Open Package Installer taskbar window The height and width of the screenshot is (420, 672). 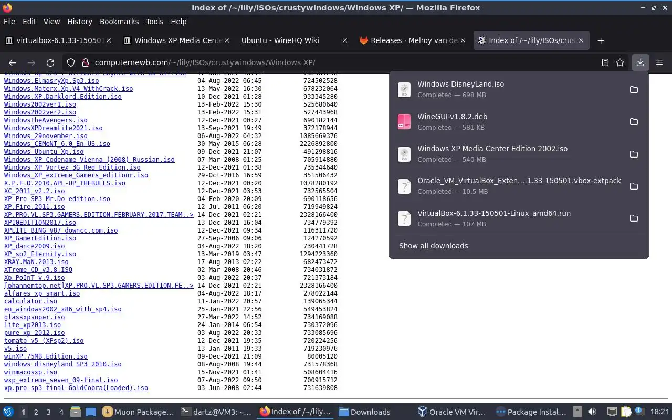pyautogui.click(x=531, y=412)
